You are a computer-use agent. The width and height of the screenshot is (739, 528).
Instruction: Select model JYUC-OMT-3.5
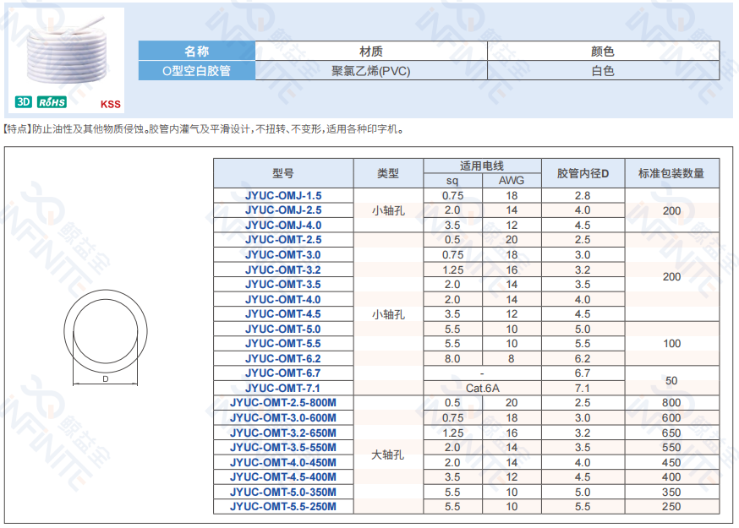283,285
